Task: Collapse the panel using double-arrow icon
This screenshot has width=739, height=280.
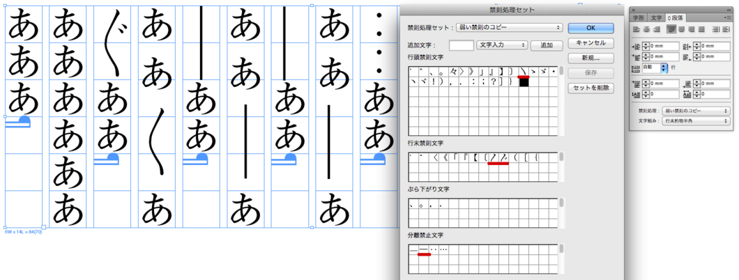Action: pos(729,10)
